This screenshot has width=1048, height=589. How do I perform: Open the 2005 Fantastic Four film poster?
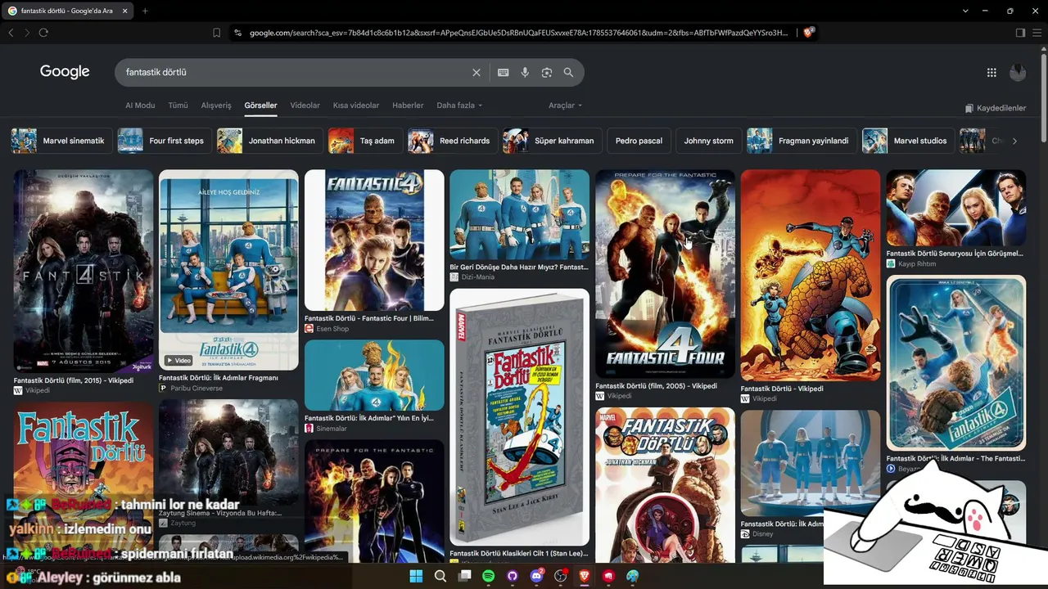pos(665,274)
